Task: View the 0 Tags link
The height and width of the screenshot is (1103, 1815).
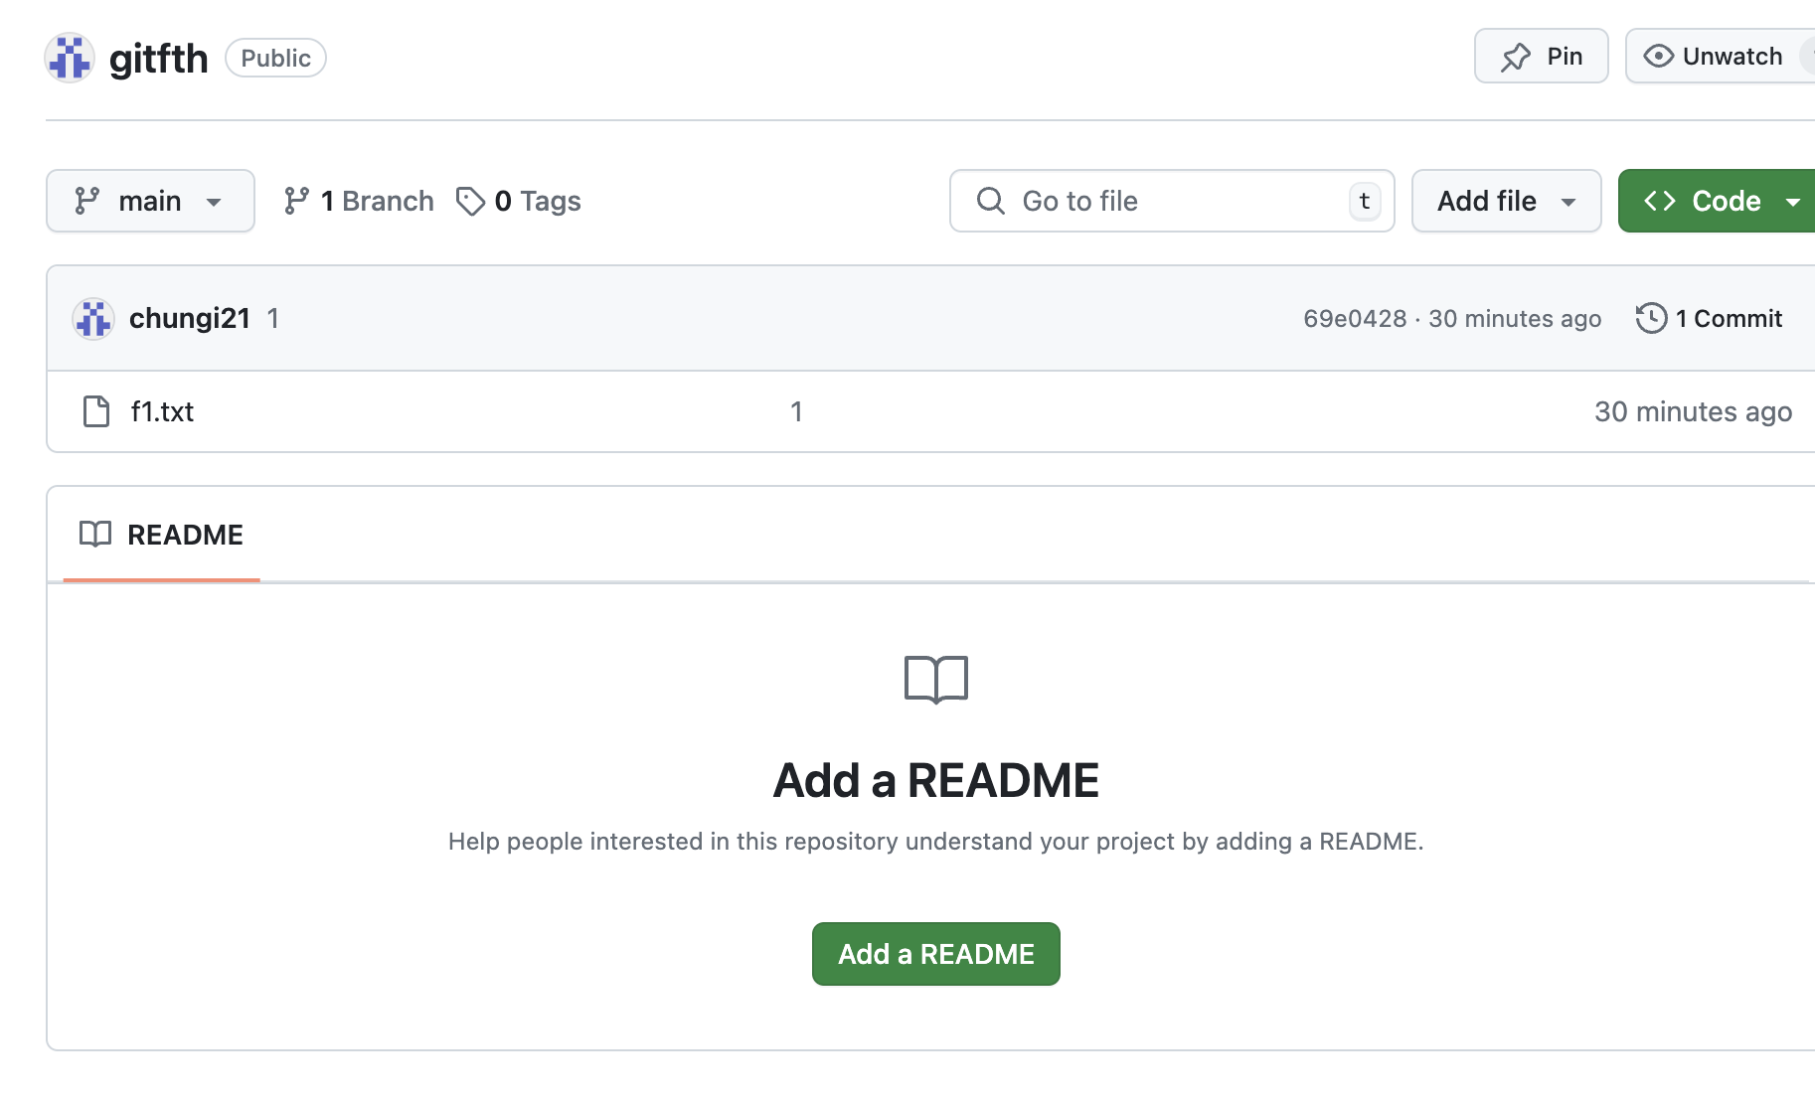Action: click(519, 201)
